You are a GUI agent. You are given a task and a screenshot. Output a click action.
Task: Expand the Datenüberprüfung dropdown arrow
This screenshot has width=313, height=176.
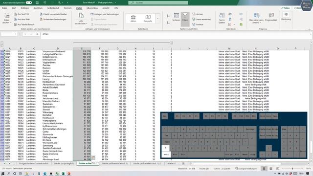pyautogui.click(x=234, y=24)
